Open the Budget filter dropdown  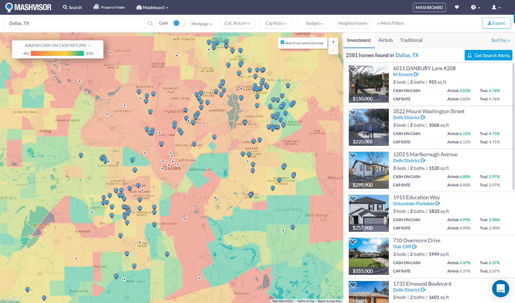(x=314, y=23)
